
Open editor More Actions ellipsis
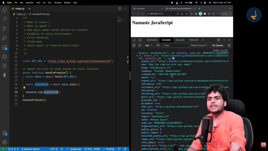[125, 9]
